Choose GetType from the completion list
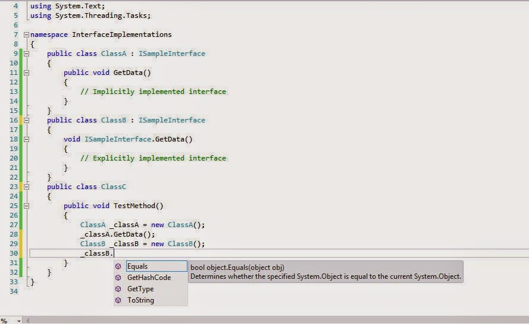The image size is (529, 324). 140,289
